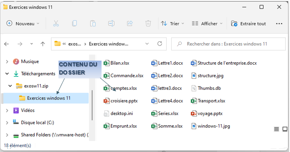Select Lettre4.docx file
The height and width of the screenshot is (152, 290).
(167, 101)
